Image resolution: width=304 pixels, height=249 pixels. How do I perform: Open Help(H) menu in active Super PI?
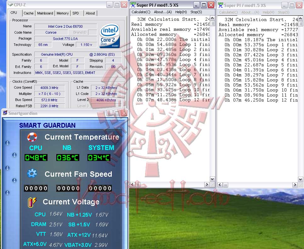181,12
